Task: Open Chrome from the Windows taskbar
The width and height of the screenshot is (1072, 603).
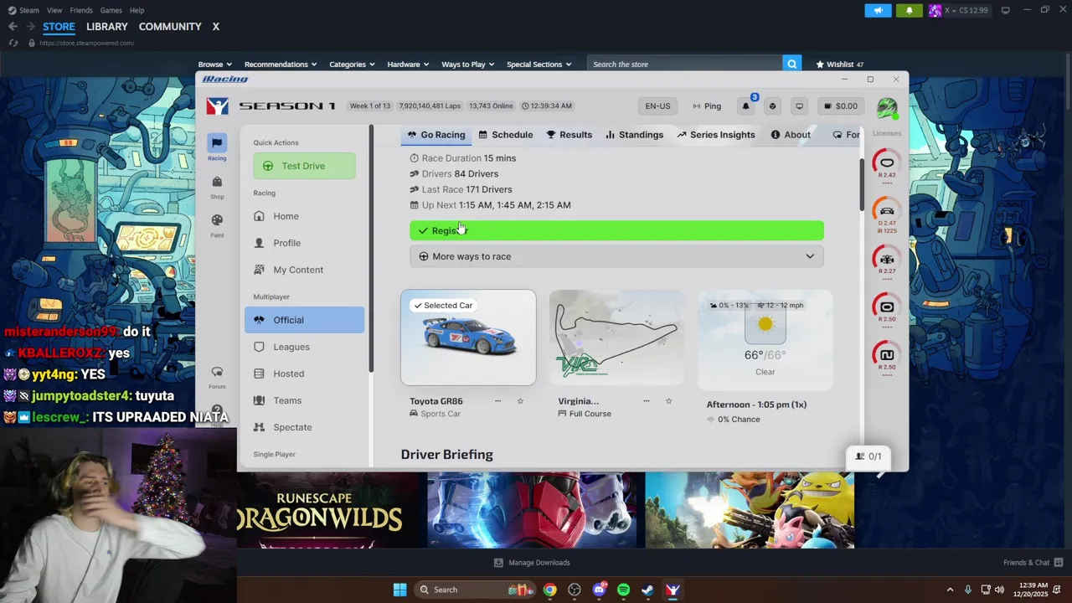Action: pyautogui.click(x=549, y=590)
